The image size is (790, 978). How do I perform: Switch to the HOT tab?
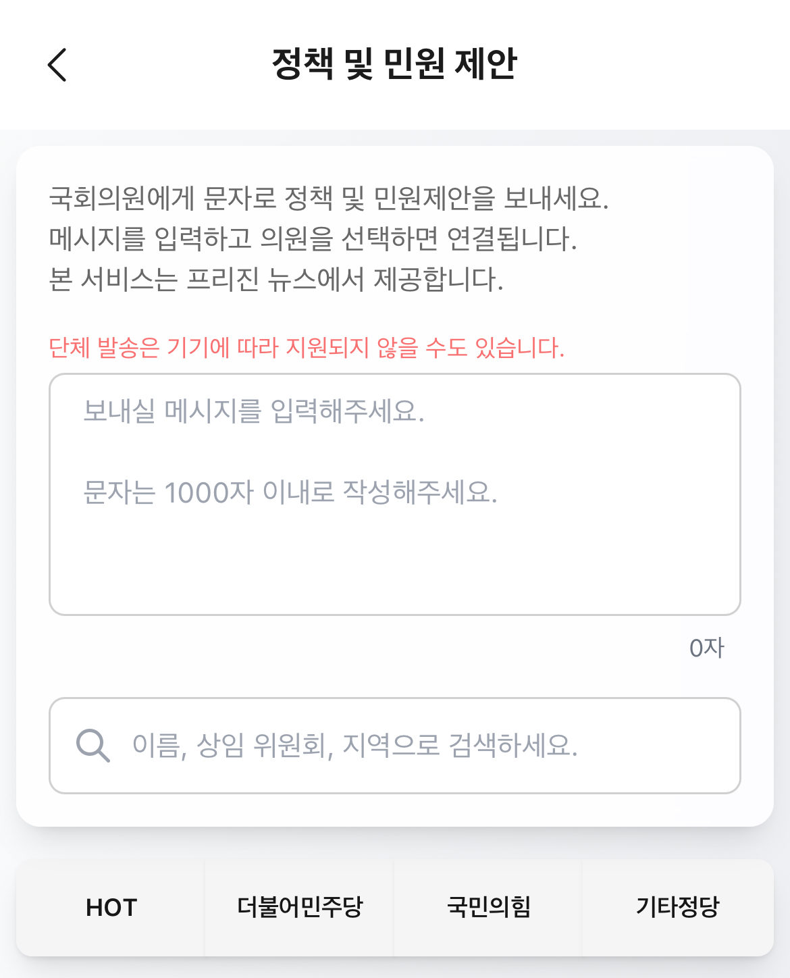click(111, 908)
